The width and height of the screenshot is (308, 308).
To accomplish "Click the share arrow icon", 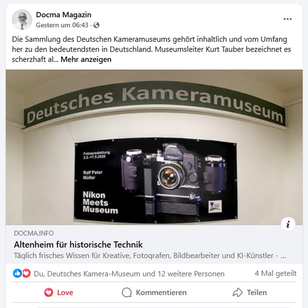I will [x=237, y=292].
